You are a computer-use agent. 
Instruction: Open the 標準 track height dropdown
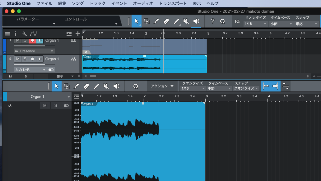pos(63,76)
